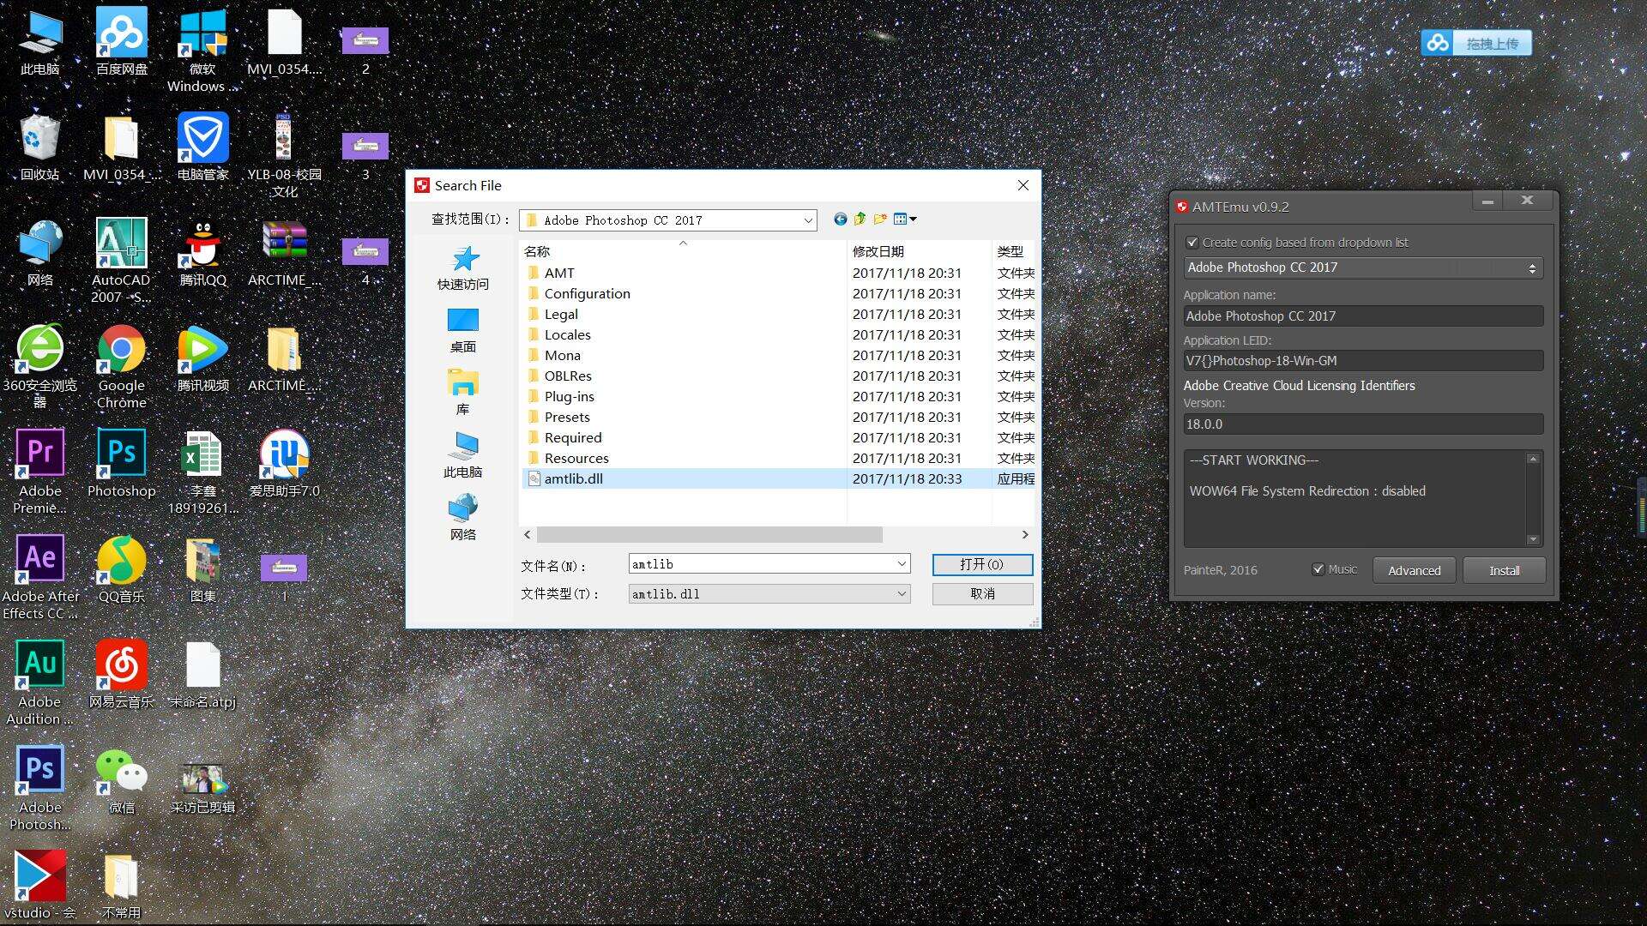Select Network (网络) in the places bar
This screenshot has width=1647, height=926.
point(463,519)
